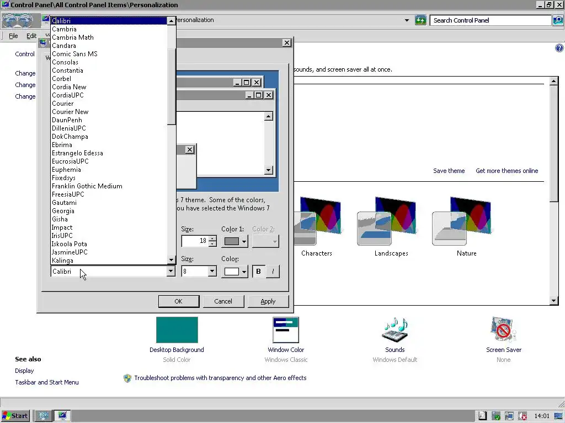565x423 pixels.
Task: Open the Window Color icon
Action: click(x=286, y=330)
